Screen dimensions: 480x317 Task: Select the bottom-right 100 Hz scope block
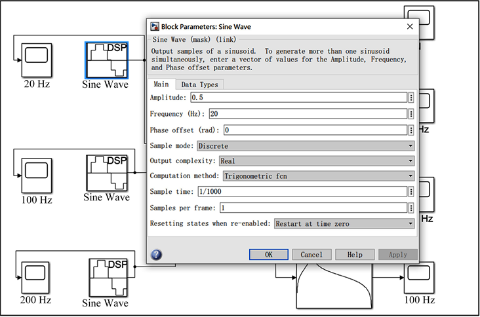[x=419, y=277]
